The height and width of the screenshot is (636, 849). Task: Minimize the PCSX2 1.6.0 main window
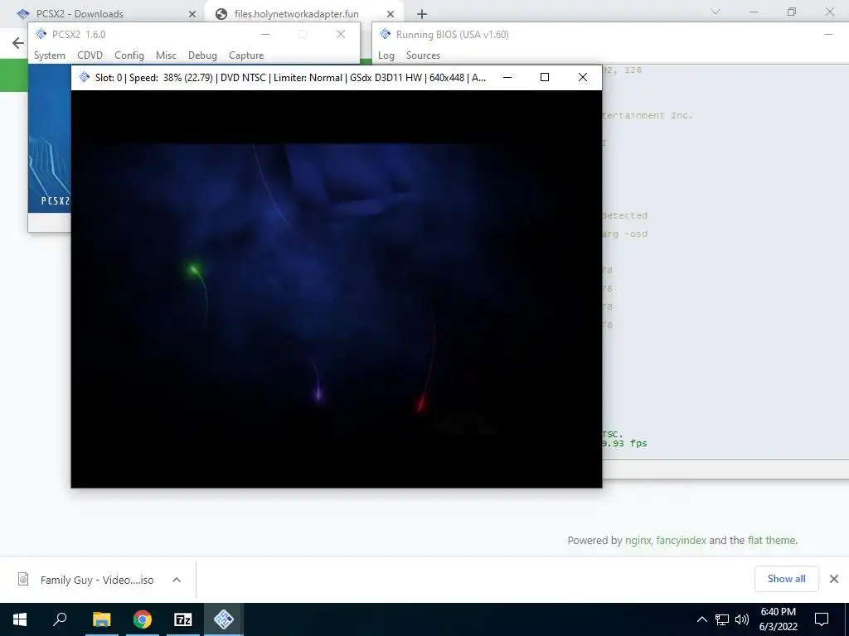point(265,34)
